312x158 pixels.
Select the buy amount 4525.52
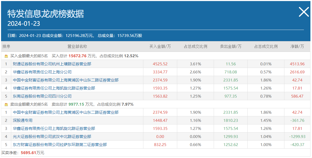[160, 64]
